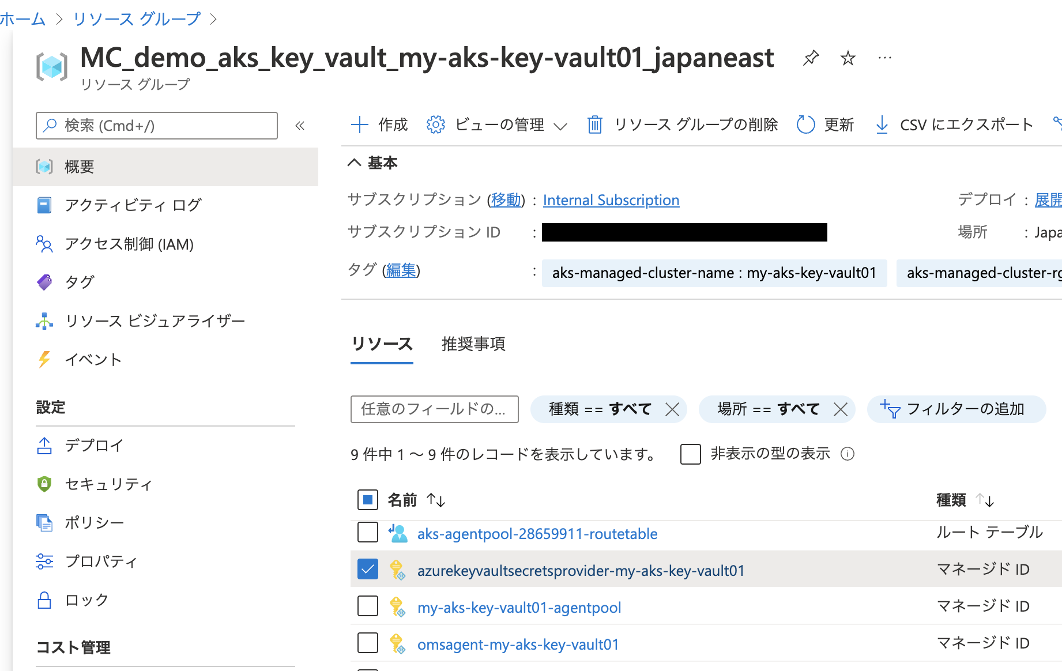Screen dimensions: 1062x671
Task: Go to リソース グループ breadcrumb link
Action: pos(137,19)
